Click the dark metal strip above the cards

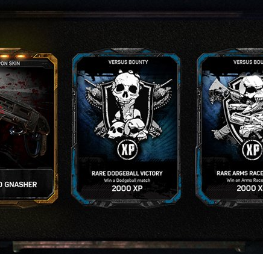[128, 14]
